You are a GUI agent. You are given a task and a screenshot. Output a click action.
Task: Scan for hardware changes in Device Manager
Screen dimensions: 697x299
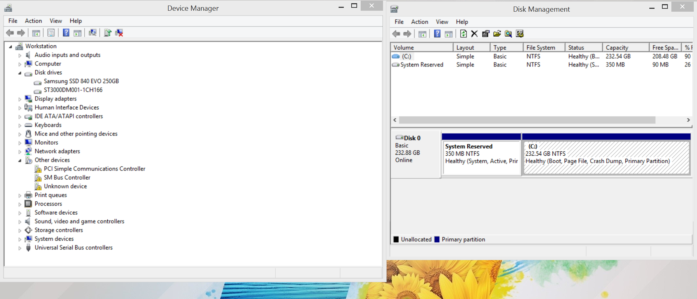click(92, 33)
